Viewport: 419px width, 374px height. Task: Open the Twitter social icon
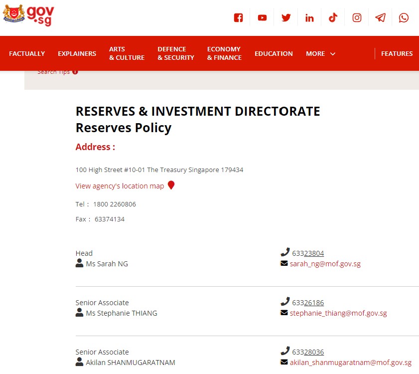pyautogui.click(x=286, y=18)
